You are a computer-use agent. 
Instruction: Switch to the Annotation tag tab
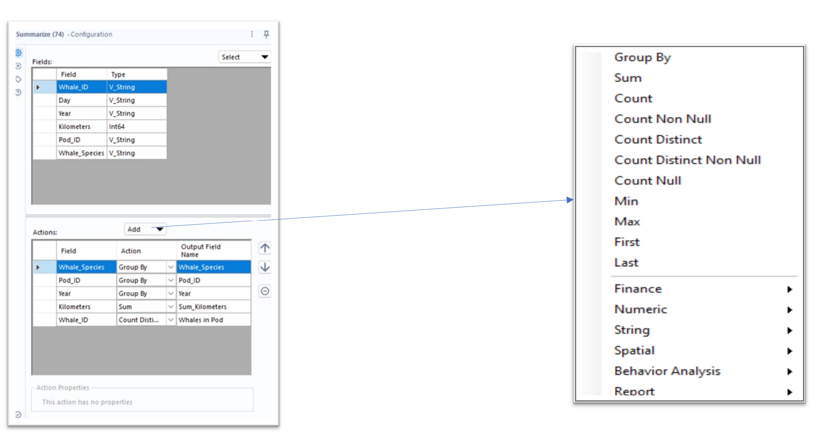point(18,79)
